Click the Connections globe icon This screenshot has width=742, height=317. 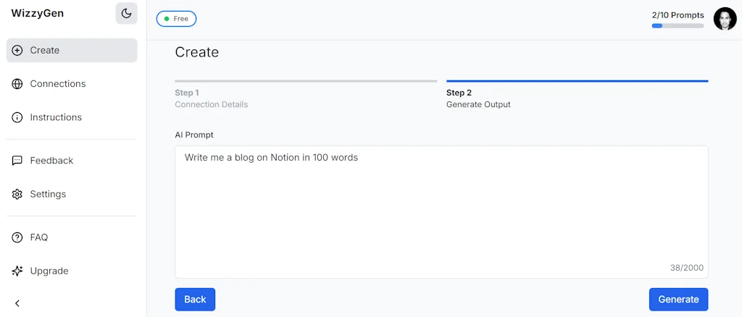click(17, 84)
